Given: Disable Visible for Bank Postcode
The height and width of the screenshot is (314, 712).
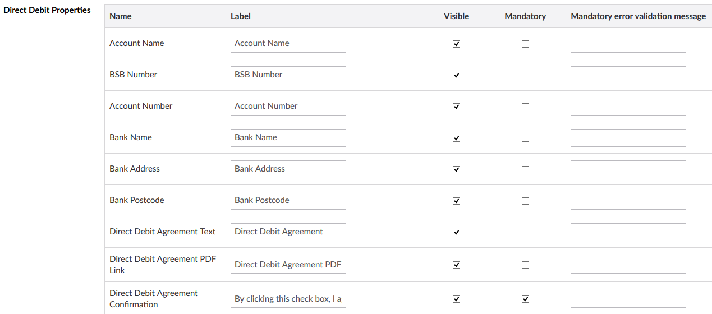Looking at the screenshot, I should (456, 201).
